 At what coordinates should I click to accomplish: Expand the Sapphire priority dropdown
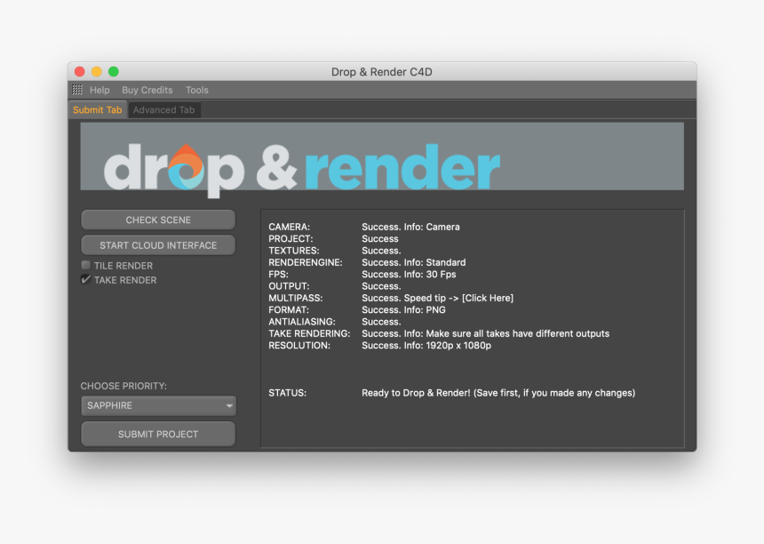pyautogui.click(x=158, y=406)
